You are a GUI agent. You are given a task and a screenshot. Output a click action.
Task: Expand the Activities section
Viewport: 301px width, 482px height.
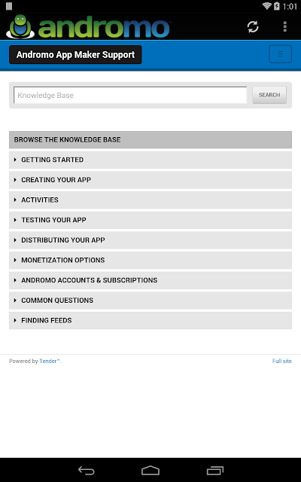tap(150, 200)
